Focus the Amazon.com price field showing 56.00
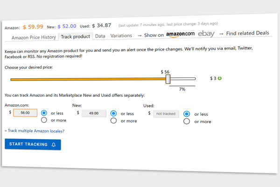The height and width of the screenshot is (187, 280). [x=25, y=113]
